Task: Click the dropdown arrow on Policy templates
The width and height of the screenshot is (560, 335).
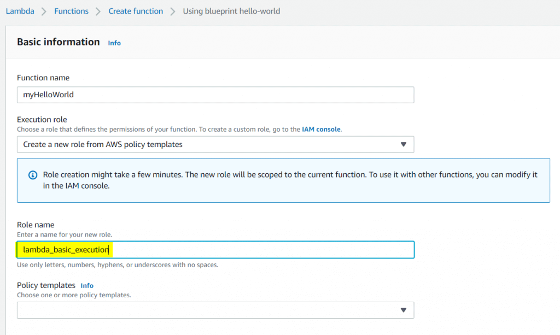Action: tap(404, 310)
